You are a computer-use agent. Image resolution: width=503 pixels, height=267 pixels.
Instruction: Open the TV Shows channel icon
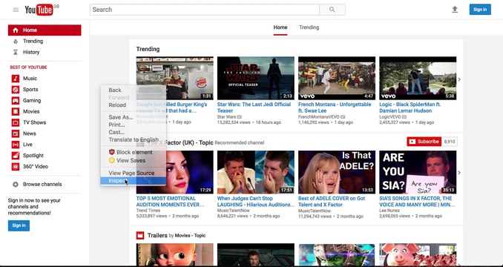pyautogui.click(x=16, y=122)
